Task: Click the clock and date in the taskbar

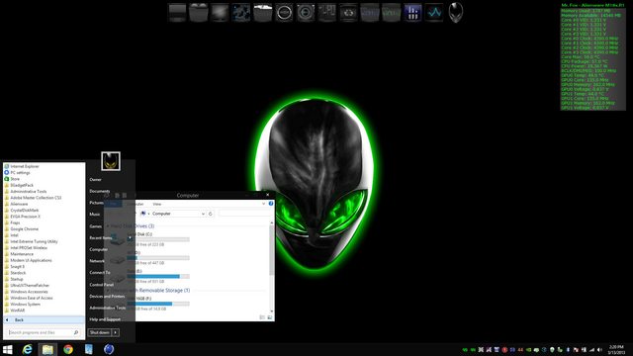Action: tap(616, 349)
